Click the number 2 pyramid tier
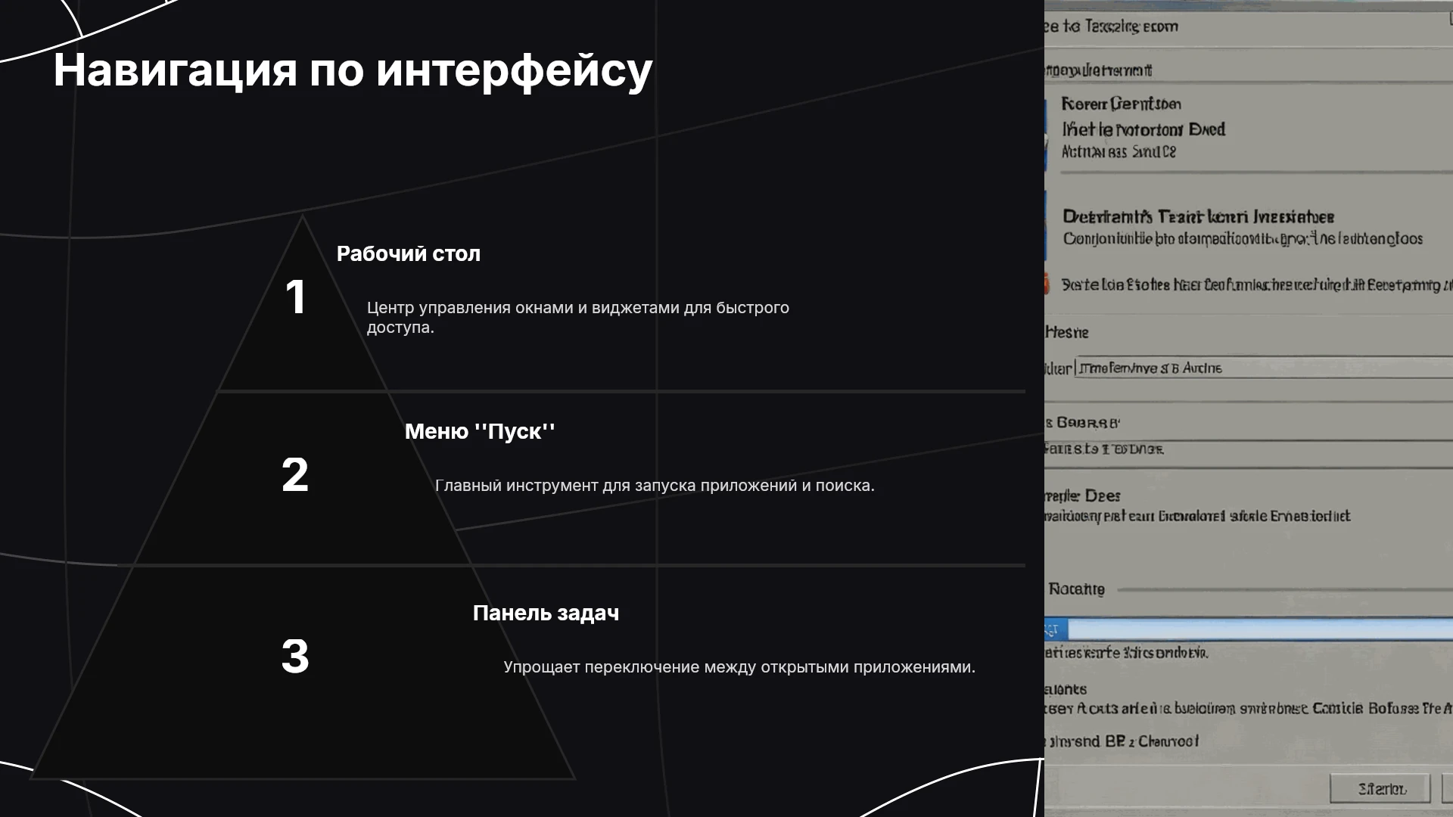 click(302, 478)
